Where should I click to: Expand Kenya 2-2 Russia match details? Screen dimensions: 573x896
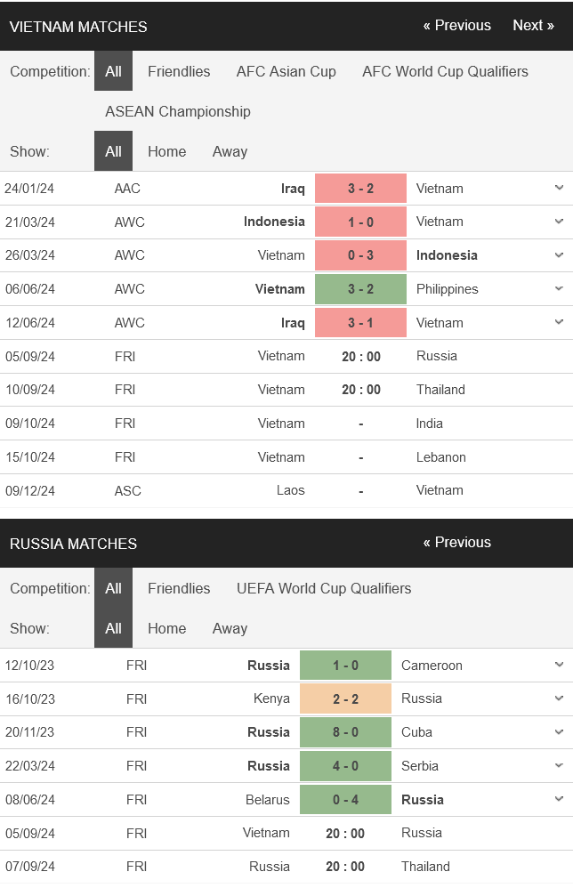point(559,698)
